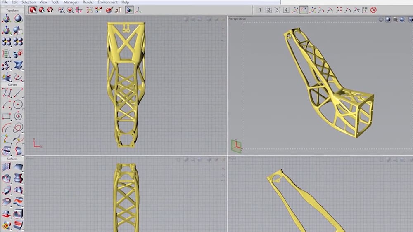Screen dimensions: 413x232
Task: Toggle snap grid button 4
Action: (x=286, y=10)
